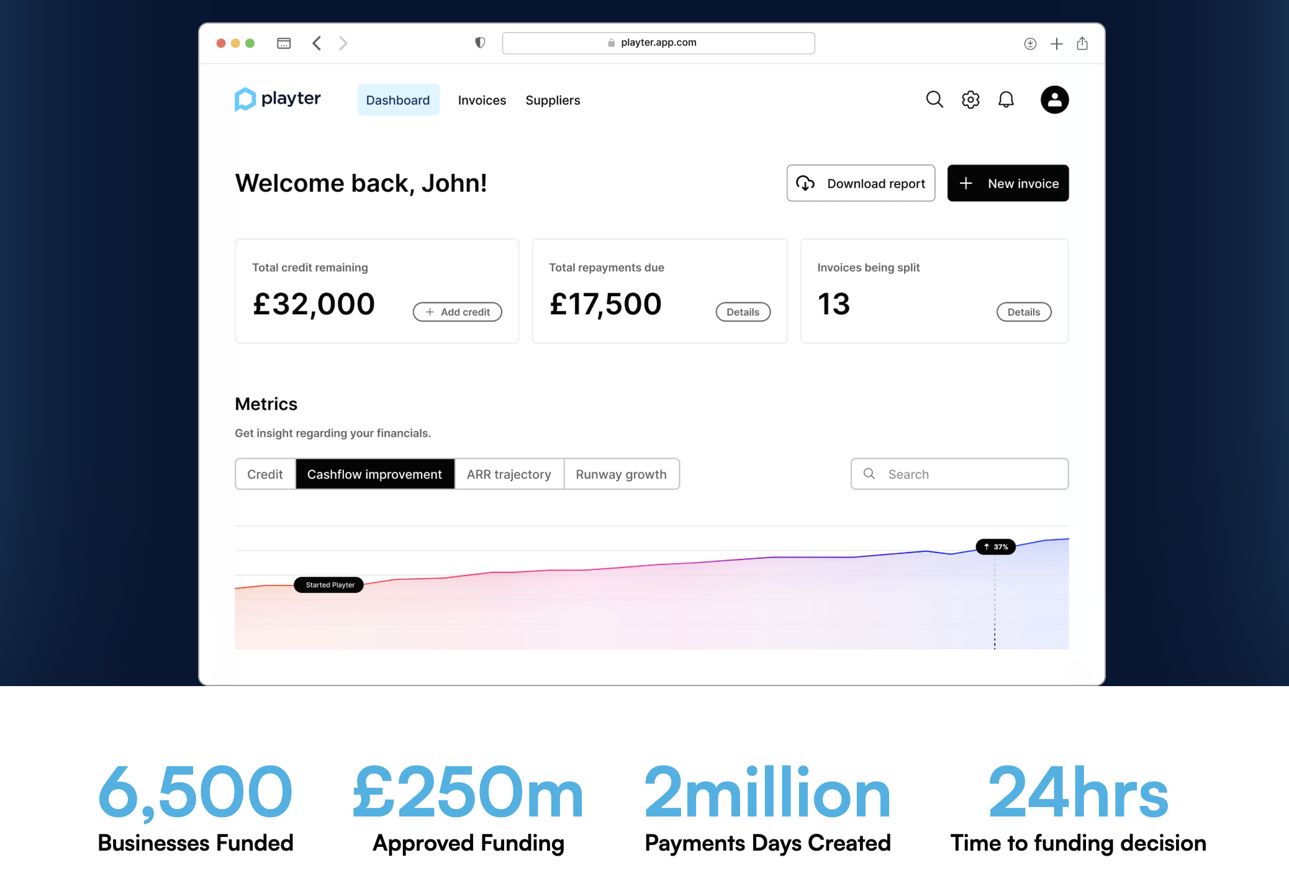
Task: Click the Download report button
Action: [x=861, y=183]
